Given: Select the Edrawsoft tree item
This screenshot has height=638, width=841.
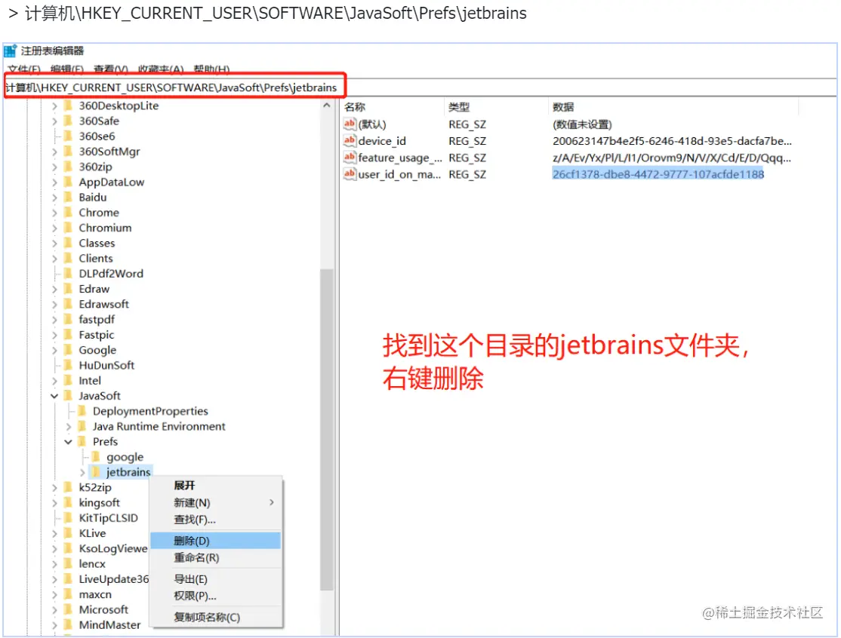Looking at the screenshot, I should [104, 304].
